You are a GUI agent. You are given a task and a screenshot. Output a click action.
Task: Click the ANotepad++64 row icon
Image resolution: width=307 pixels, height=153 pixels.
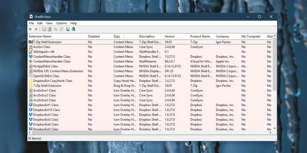[31, 52]
